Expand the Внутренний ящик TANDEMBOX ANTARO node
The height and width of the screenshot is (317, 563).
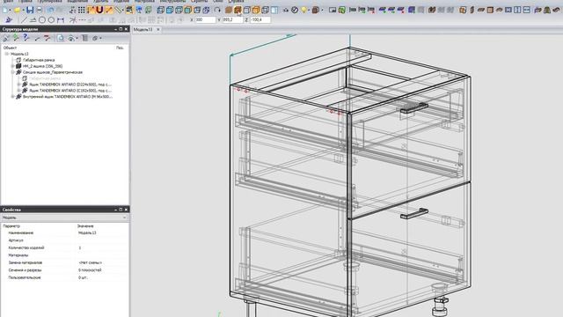(12, 97)
